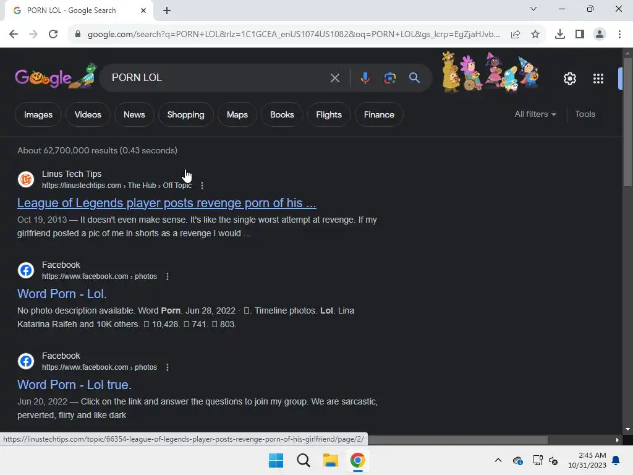Open the Chrome three-dot menu
This screenshot has height=475, width=633.
619,35
